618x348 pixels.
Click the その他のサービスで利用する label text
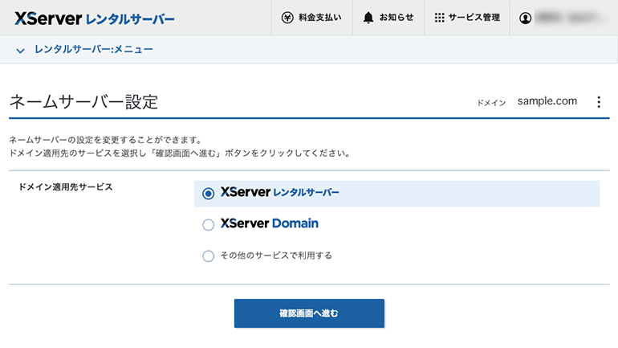[276, 256]
